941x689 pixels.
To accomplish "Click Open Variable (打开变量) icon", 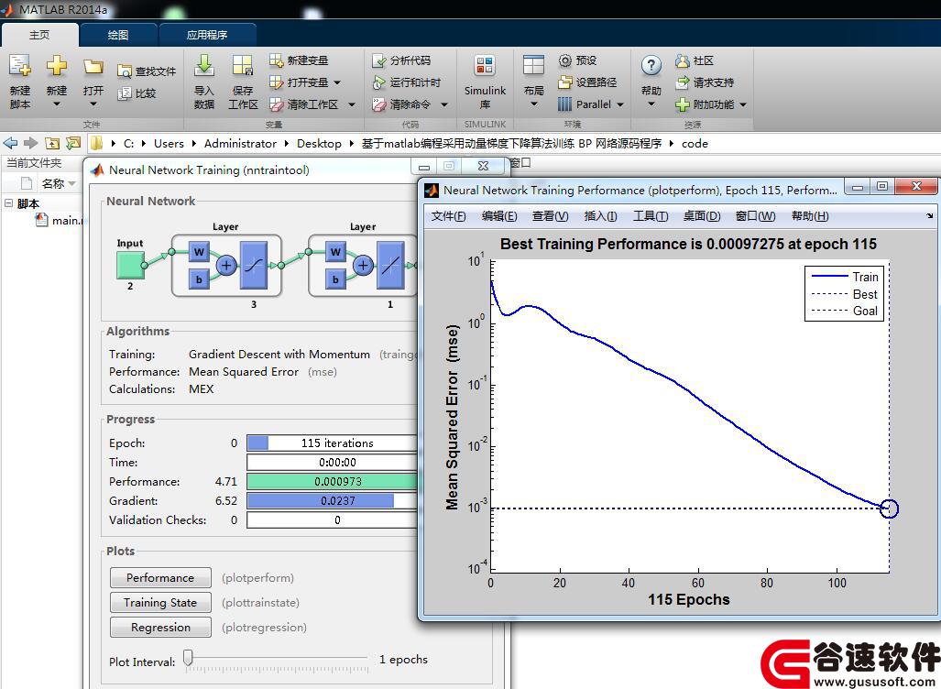I will (x=276, y=82).
